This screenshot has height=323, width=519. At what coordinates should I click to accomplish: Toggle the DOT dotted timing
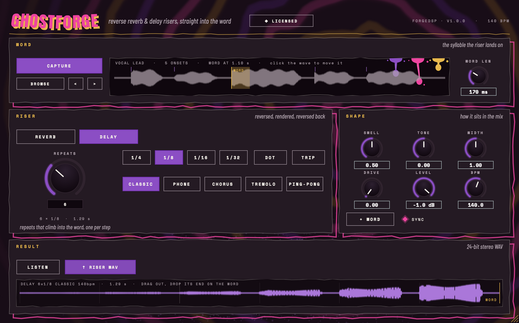click(x=270, y=157)
